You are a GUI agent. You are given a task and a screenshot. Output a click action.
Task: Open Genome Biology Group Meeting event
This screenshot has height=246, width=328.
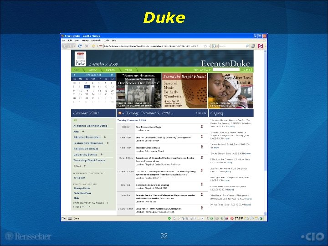[152, 185]
